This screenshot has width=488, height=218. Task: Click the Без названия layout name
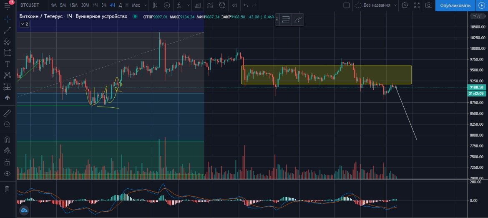pos(377,5)
